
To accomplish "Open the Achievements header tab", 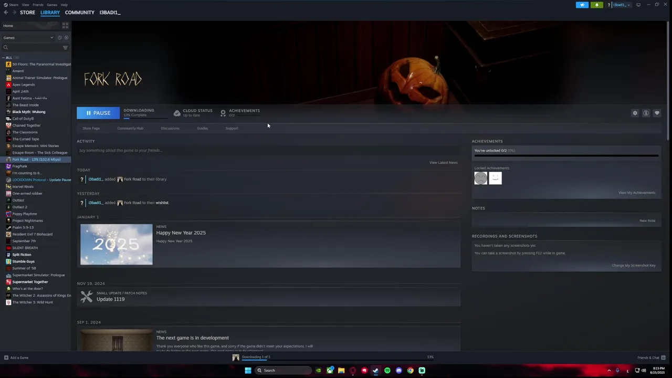I will [x=240, y=112].
